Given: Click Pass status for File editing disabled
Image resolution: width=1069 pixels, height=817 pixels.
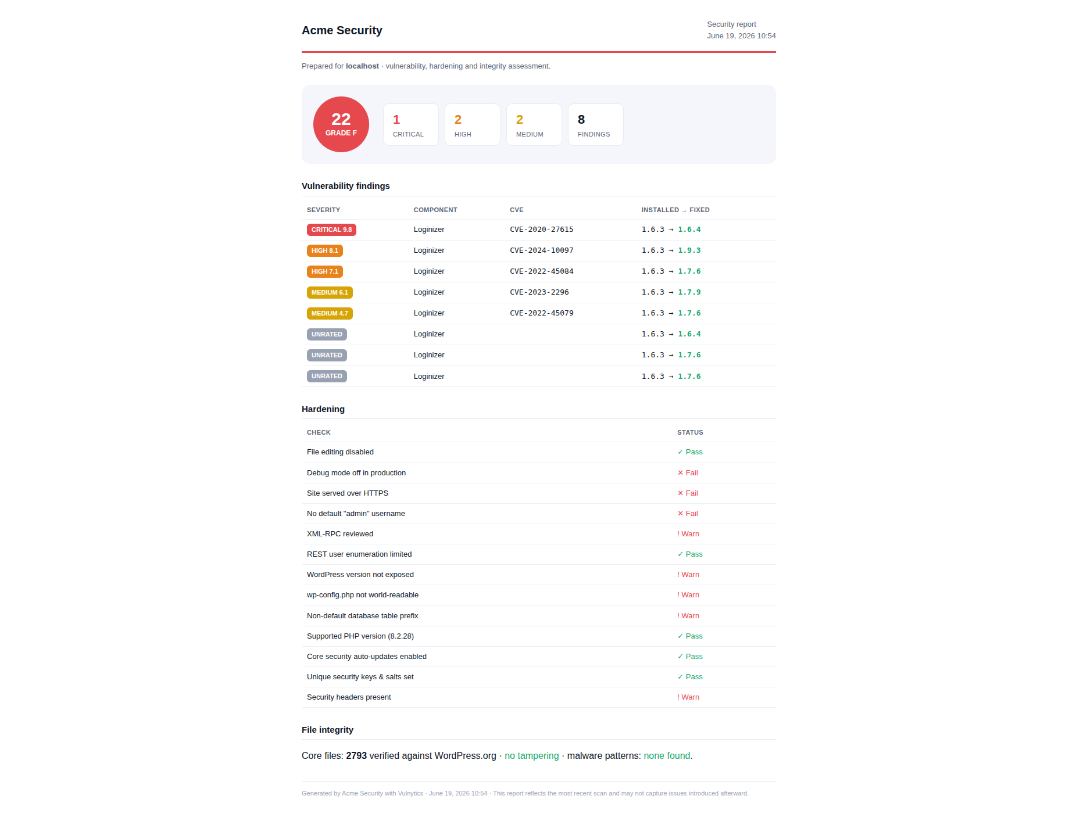Looking at the screenshot, I should [690, 452].
